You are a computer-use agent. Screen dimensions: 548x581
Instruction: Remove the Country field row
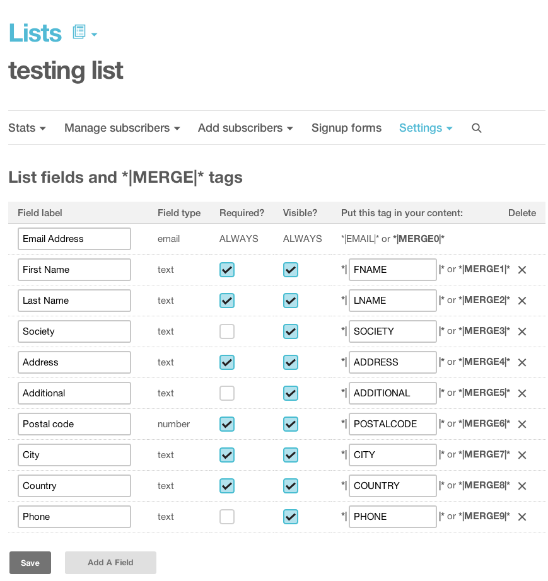[x=522, y=486]
